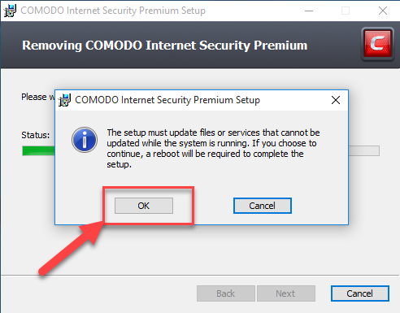Screen dimensions: 400x313
Task: Click the Back button in the wizard
Action: pos(226,293)
